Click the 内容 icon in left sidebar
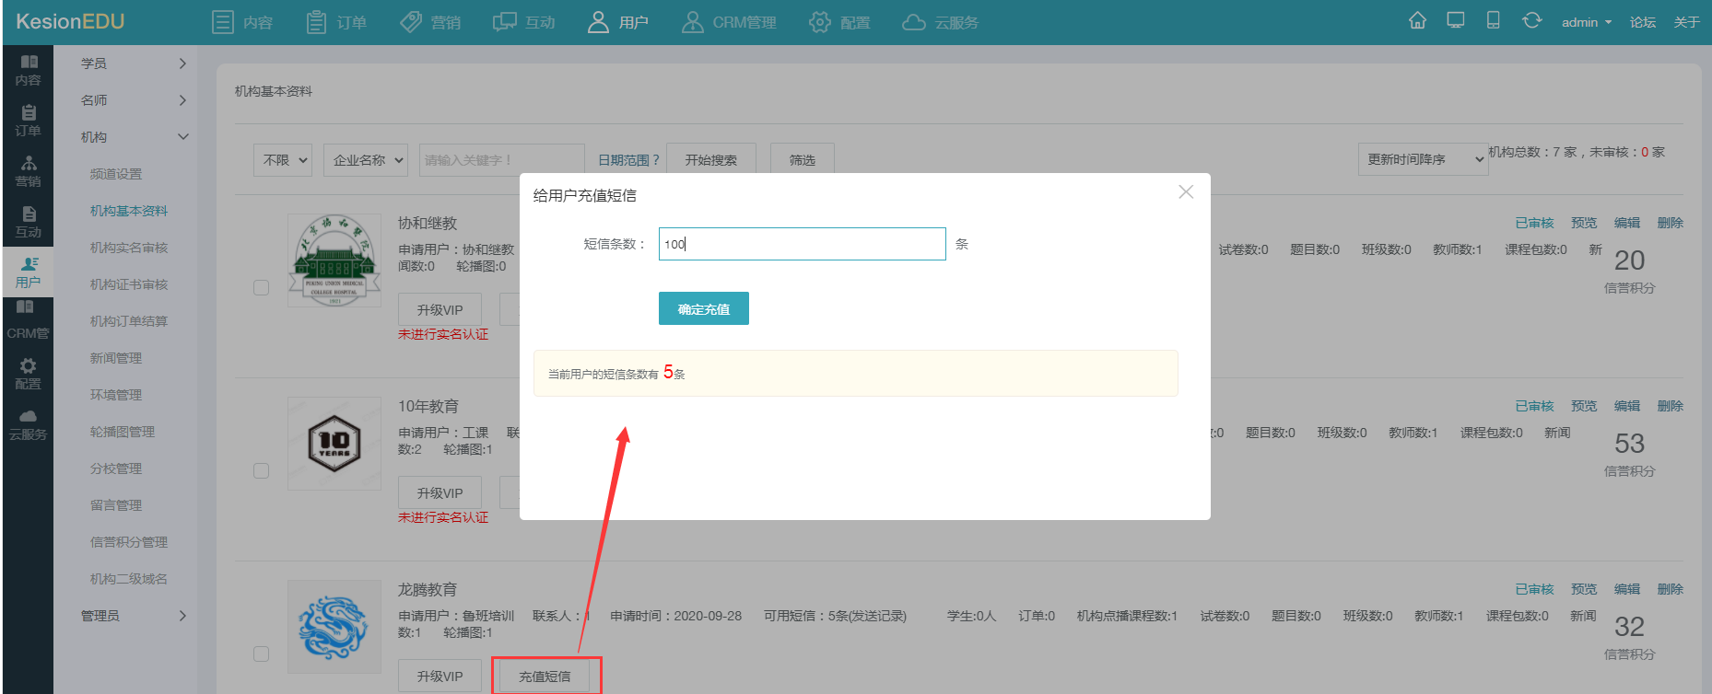The width and height of the screenshot is (1712, 694). (28, 70)
